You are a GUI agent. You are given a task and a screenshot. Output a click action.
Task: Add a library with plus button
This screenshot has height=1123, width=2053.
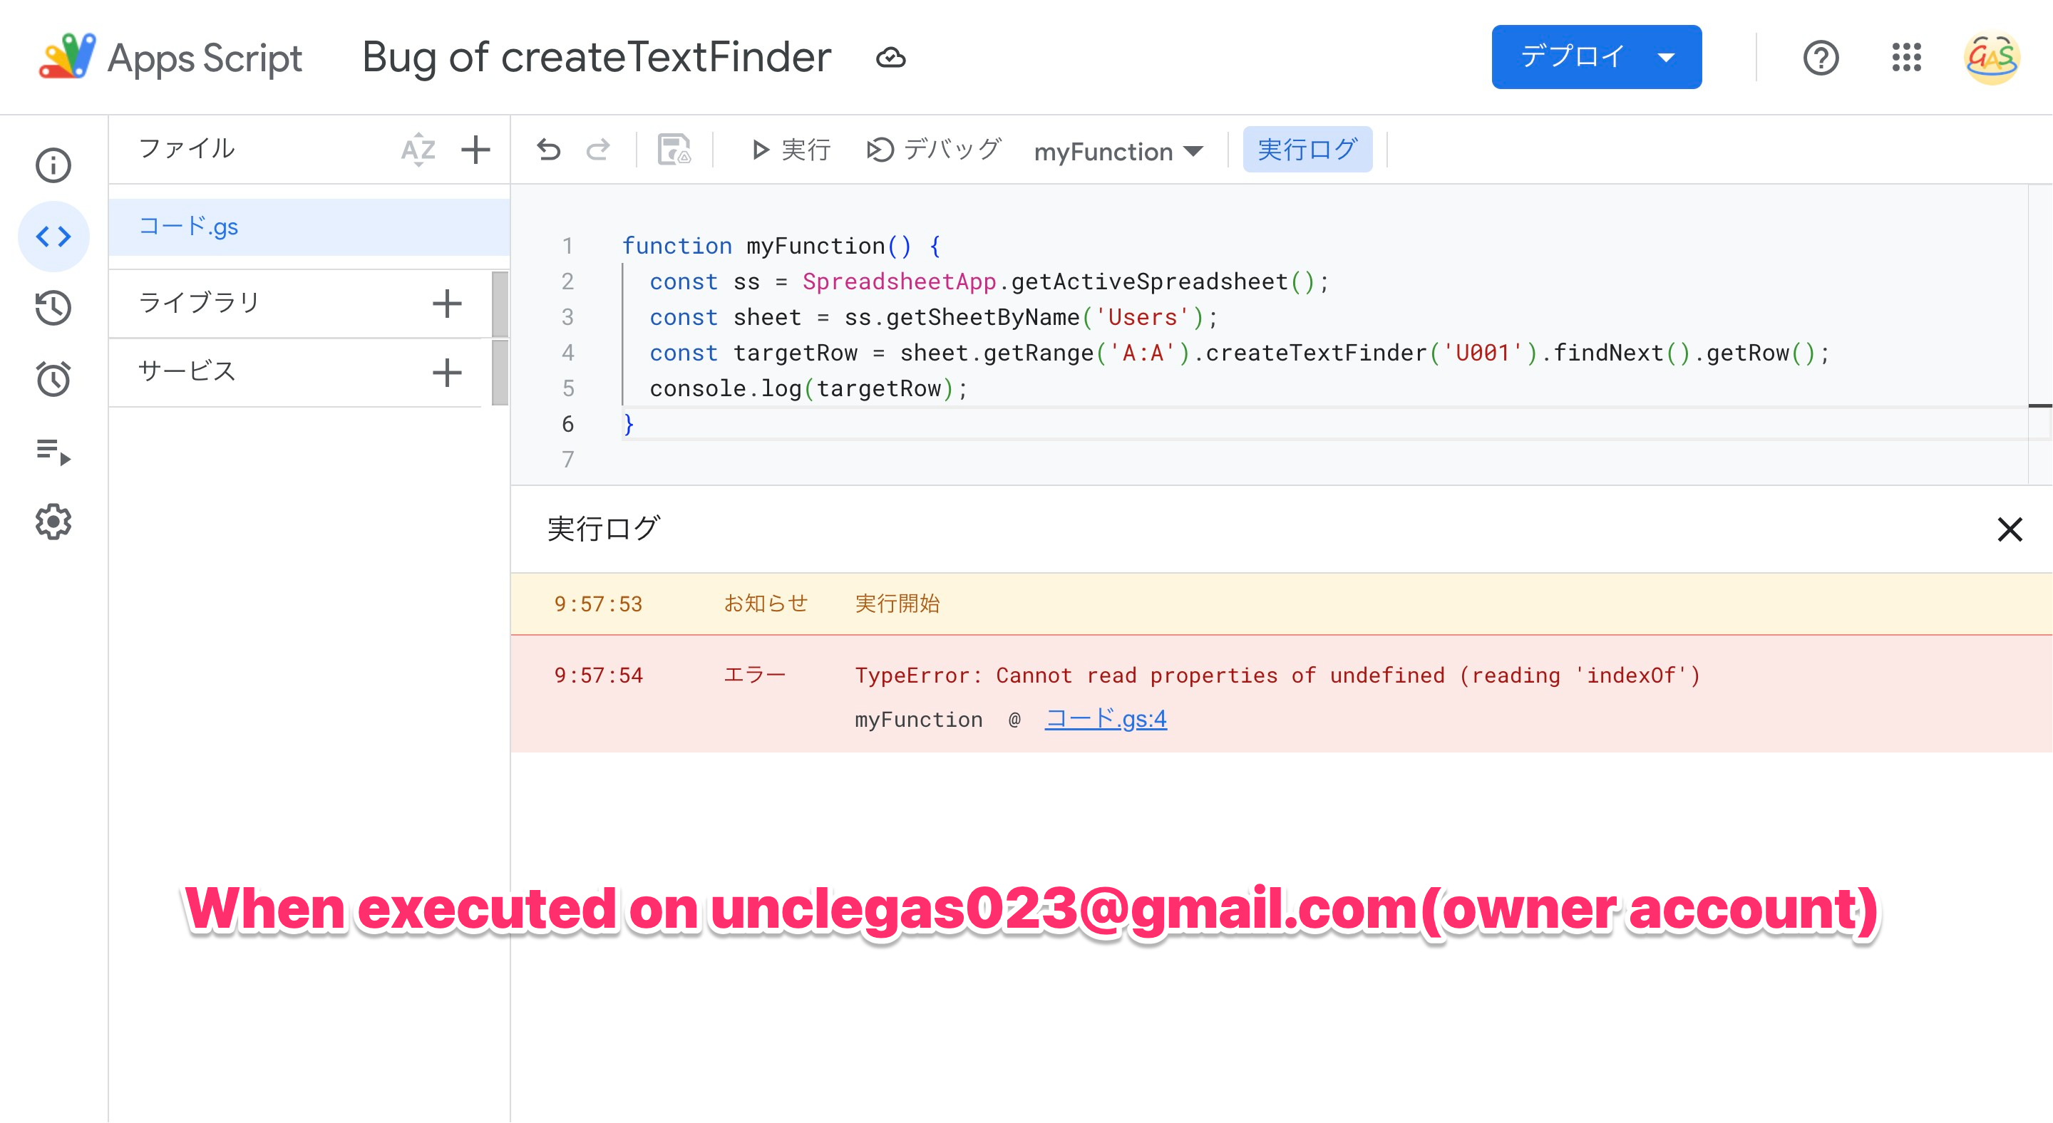point(447,304)
